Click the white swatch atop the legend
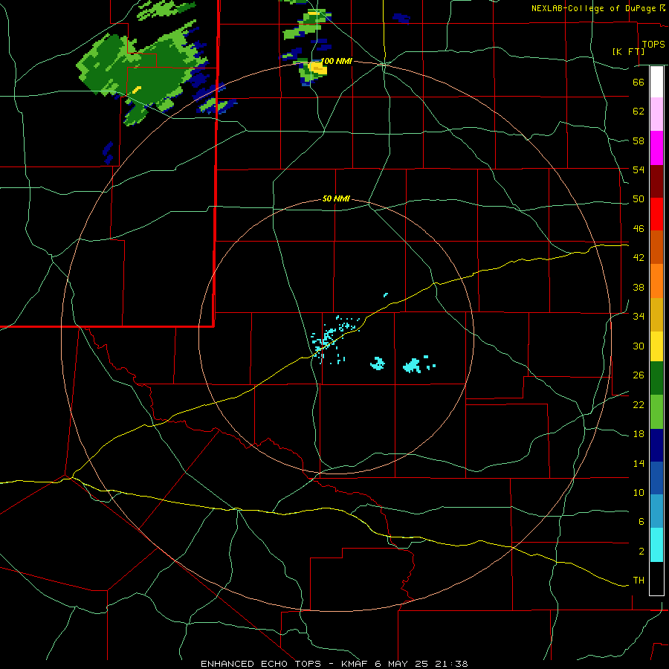 (x=656, y=82)
